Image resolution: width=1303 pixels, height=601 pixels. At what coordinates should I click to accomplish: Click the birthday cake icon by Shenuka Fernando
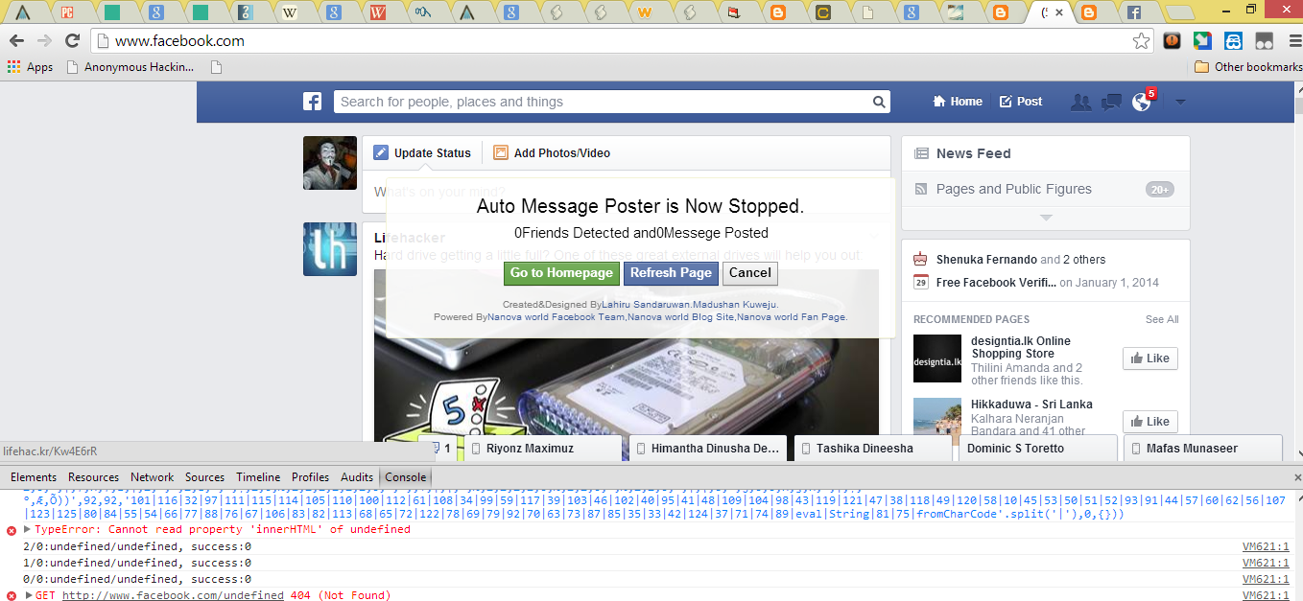(921, 259)
